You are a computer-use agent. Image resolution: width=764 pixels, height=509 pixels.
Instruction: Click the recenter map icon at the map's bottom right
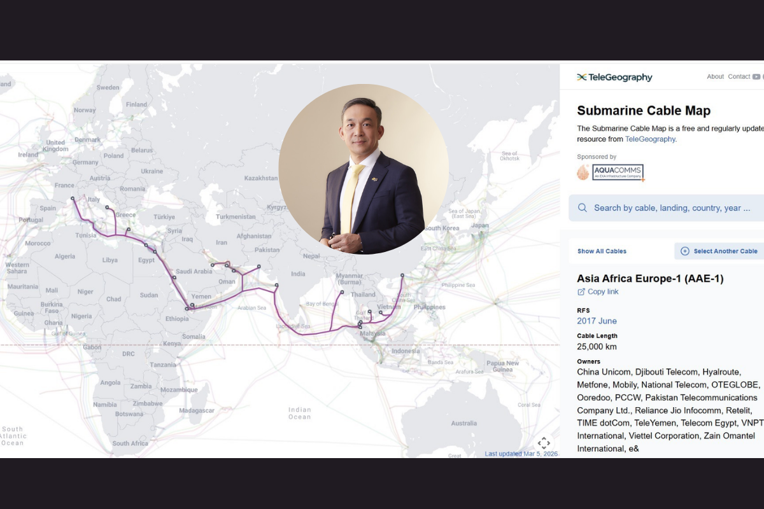[544, 443]
